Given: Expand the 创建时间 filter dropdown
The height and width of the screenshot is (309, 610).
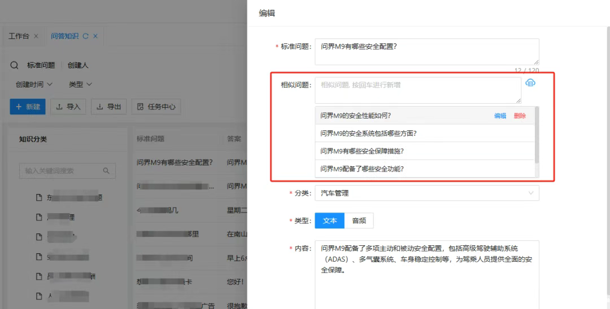Looking at the screenshot, I should (x=34, y=84).
